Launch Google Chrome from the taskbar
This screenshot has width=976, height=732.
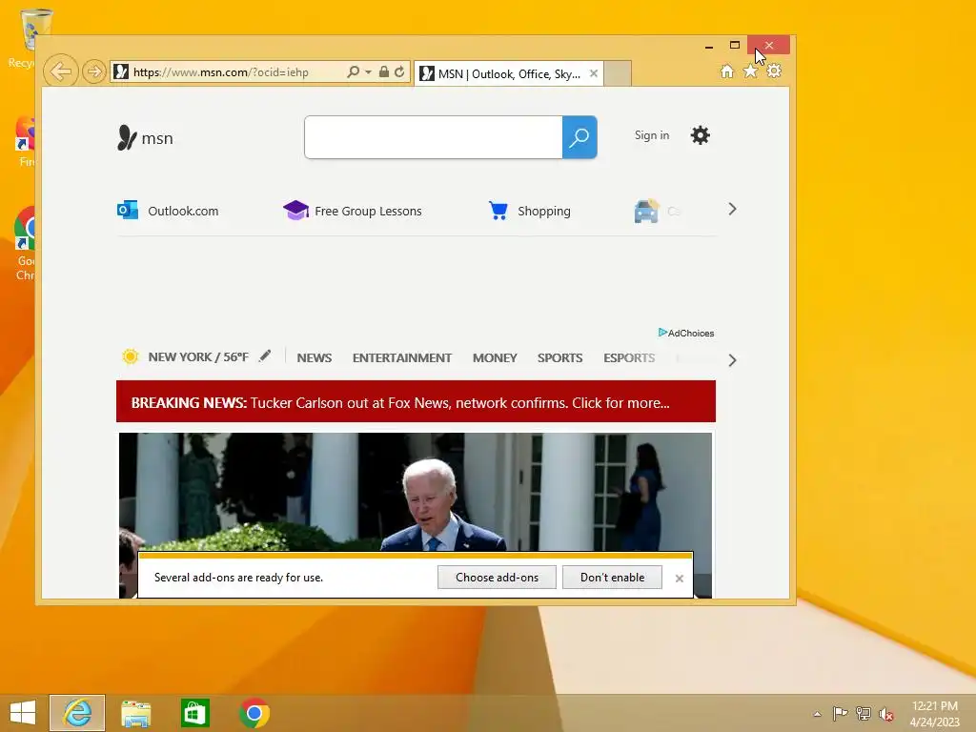click(254, 713)
